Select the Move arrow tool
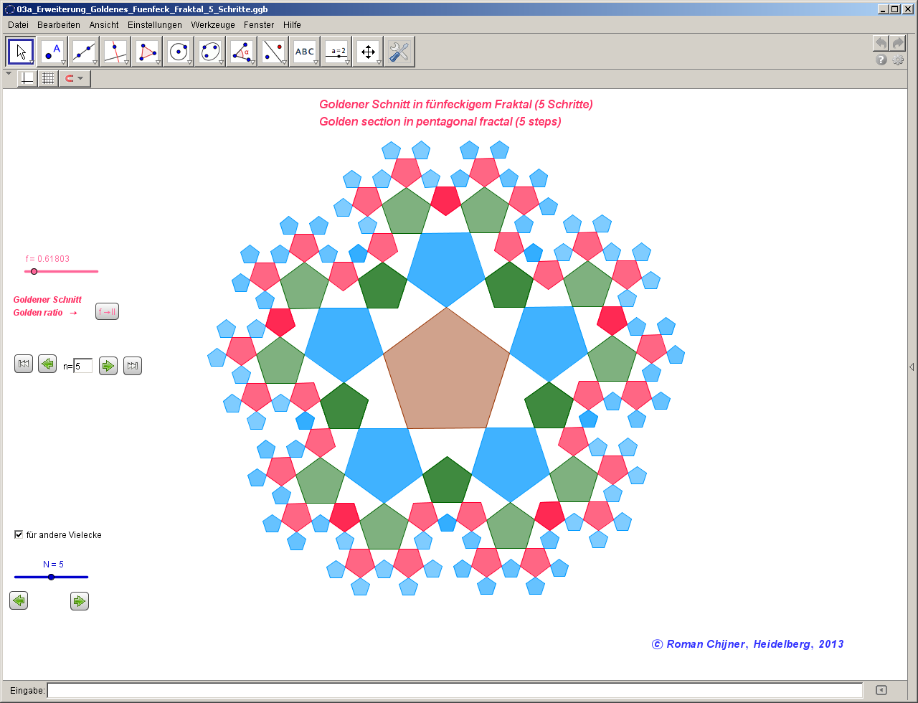Viewport: 918px width, 703px height. (x=21, y=52)
